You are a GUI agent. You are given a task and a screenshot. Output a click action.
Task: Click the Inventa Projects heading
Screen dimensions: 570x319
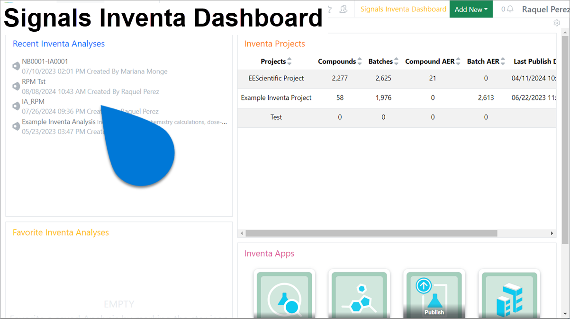tap(274, 44)
